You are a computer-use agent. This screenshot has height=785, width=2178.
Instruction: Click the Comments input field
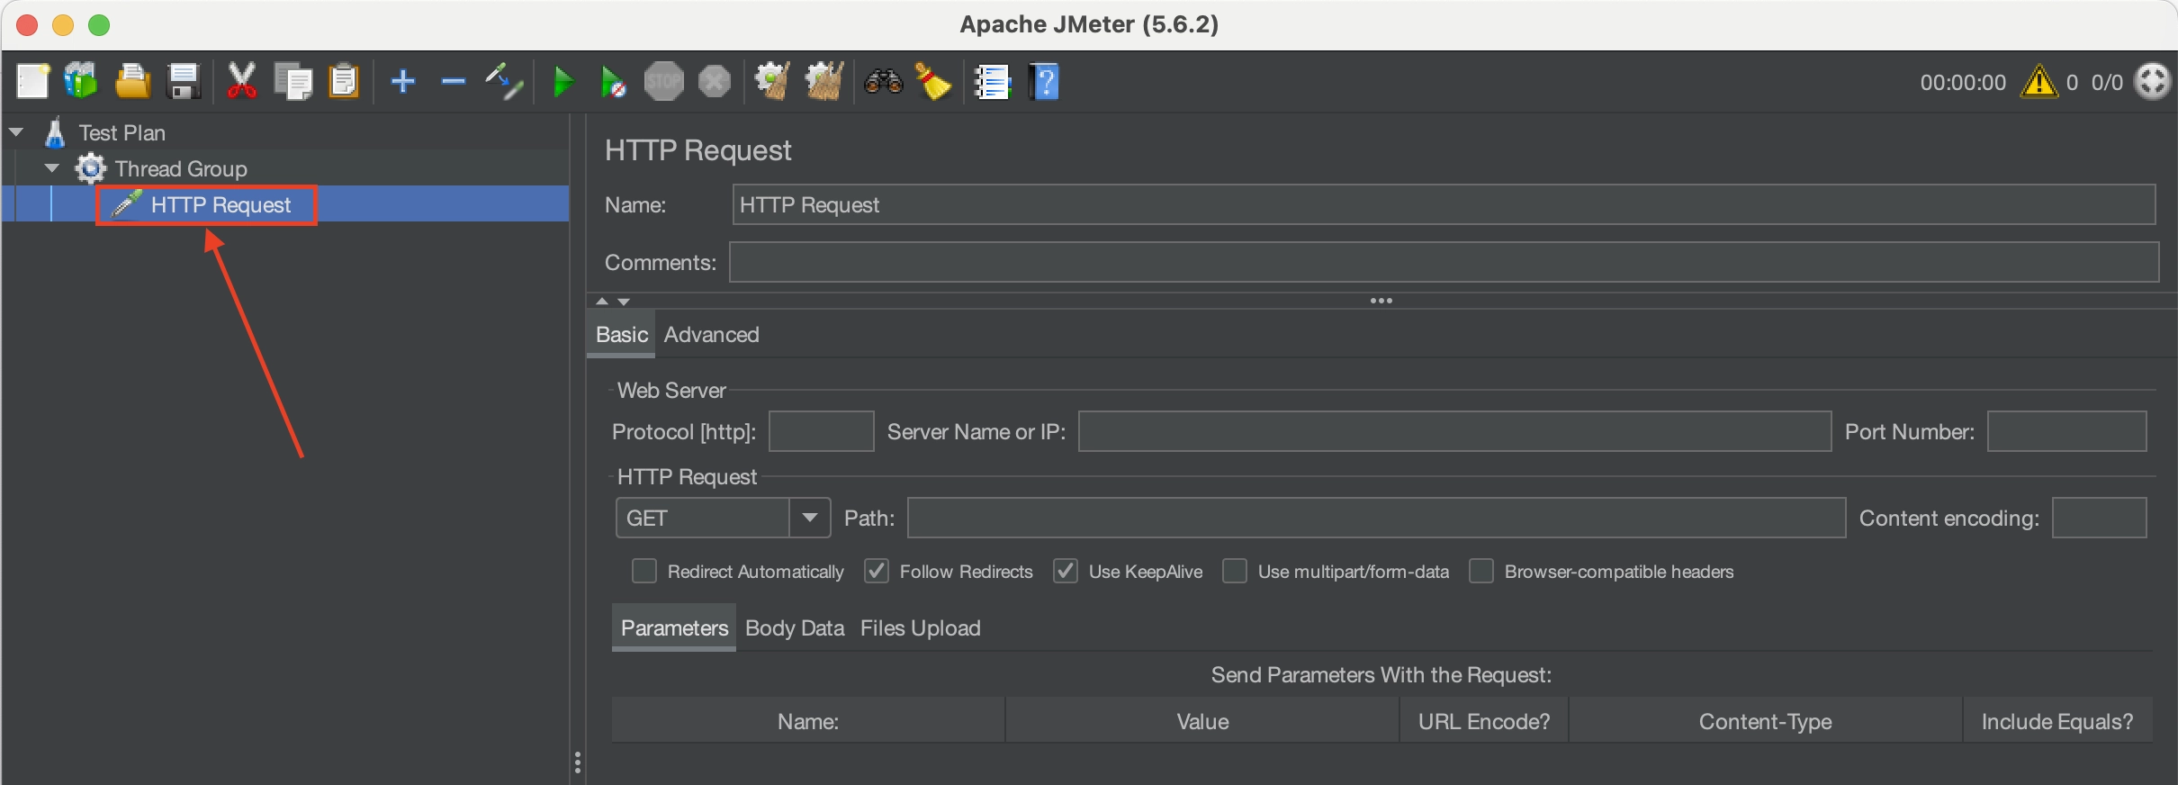1444,262
